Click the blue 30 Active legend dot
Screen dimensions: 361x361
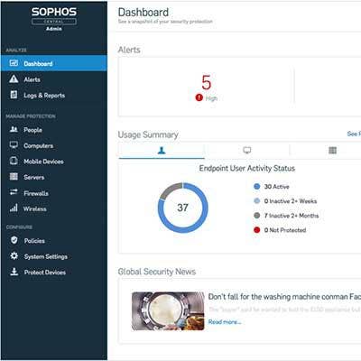click(x=257, y=187)
